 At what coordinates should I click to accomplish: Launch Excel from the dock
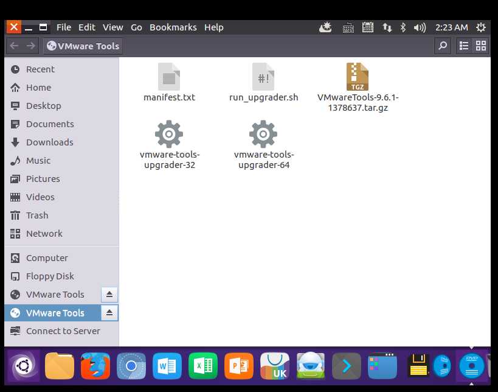tap(203, 366)
